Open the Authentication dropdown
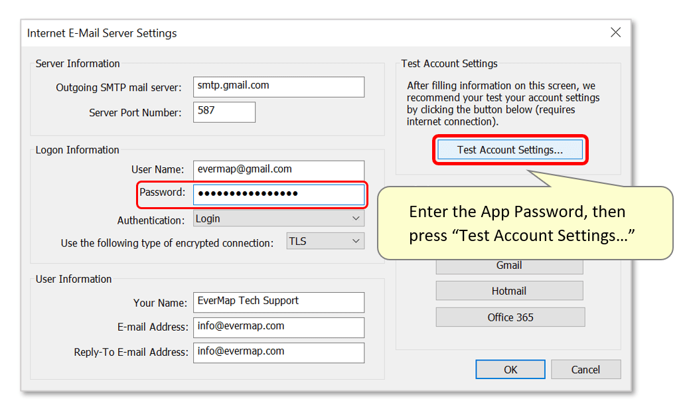 tap(278, 218)
